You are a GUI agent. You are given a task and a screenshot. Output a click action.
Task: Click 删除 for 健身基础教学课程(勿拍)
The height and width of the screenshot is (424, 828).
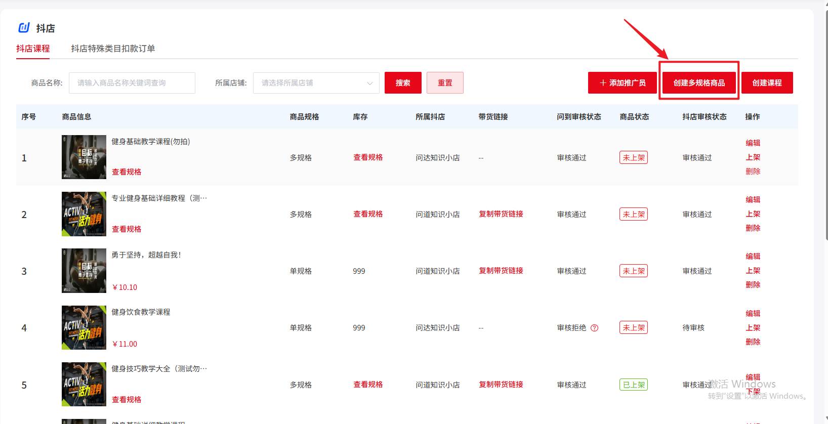[753, 172]
